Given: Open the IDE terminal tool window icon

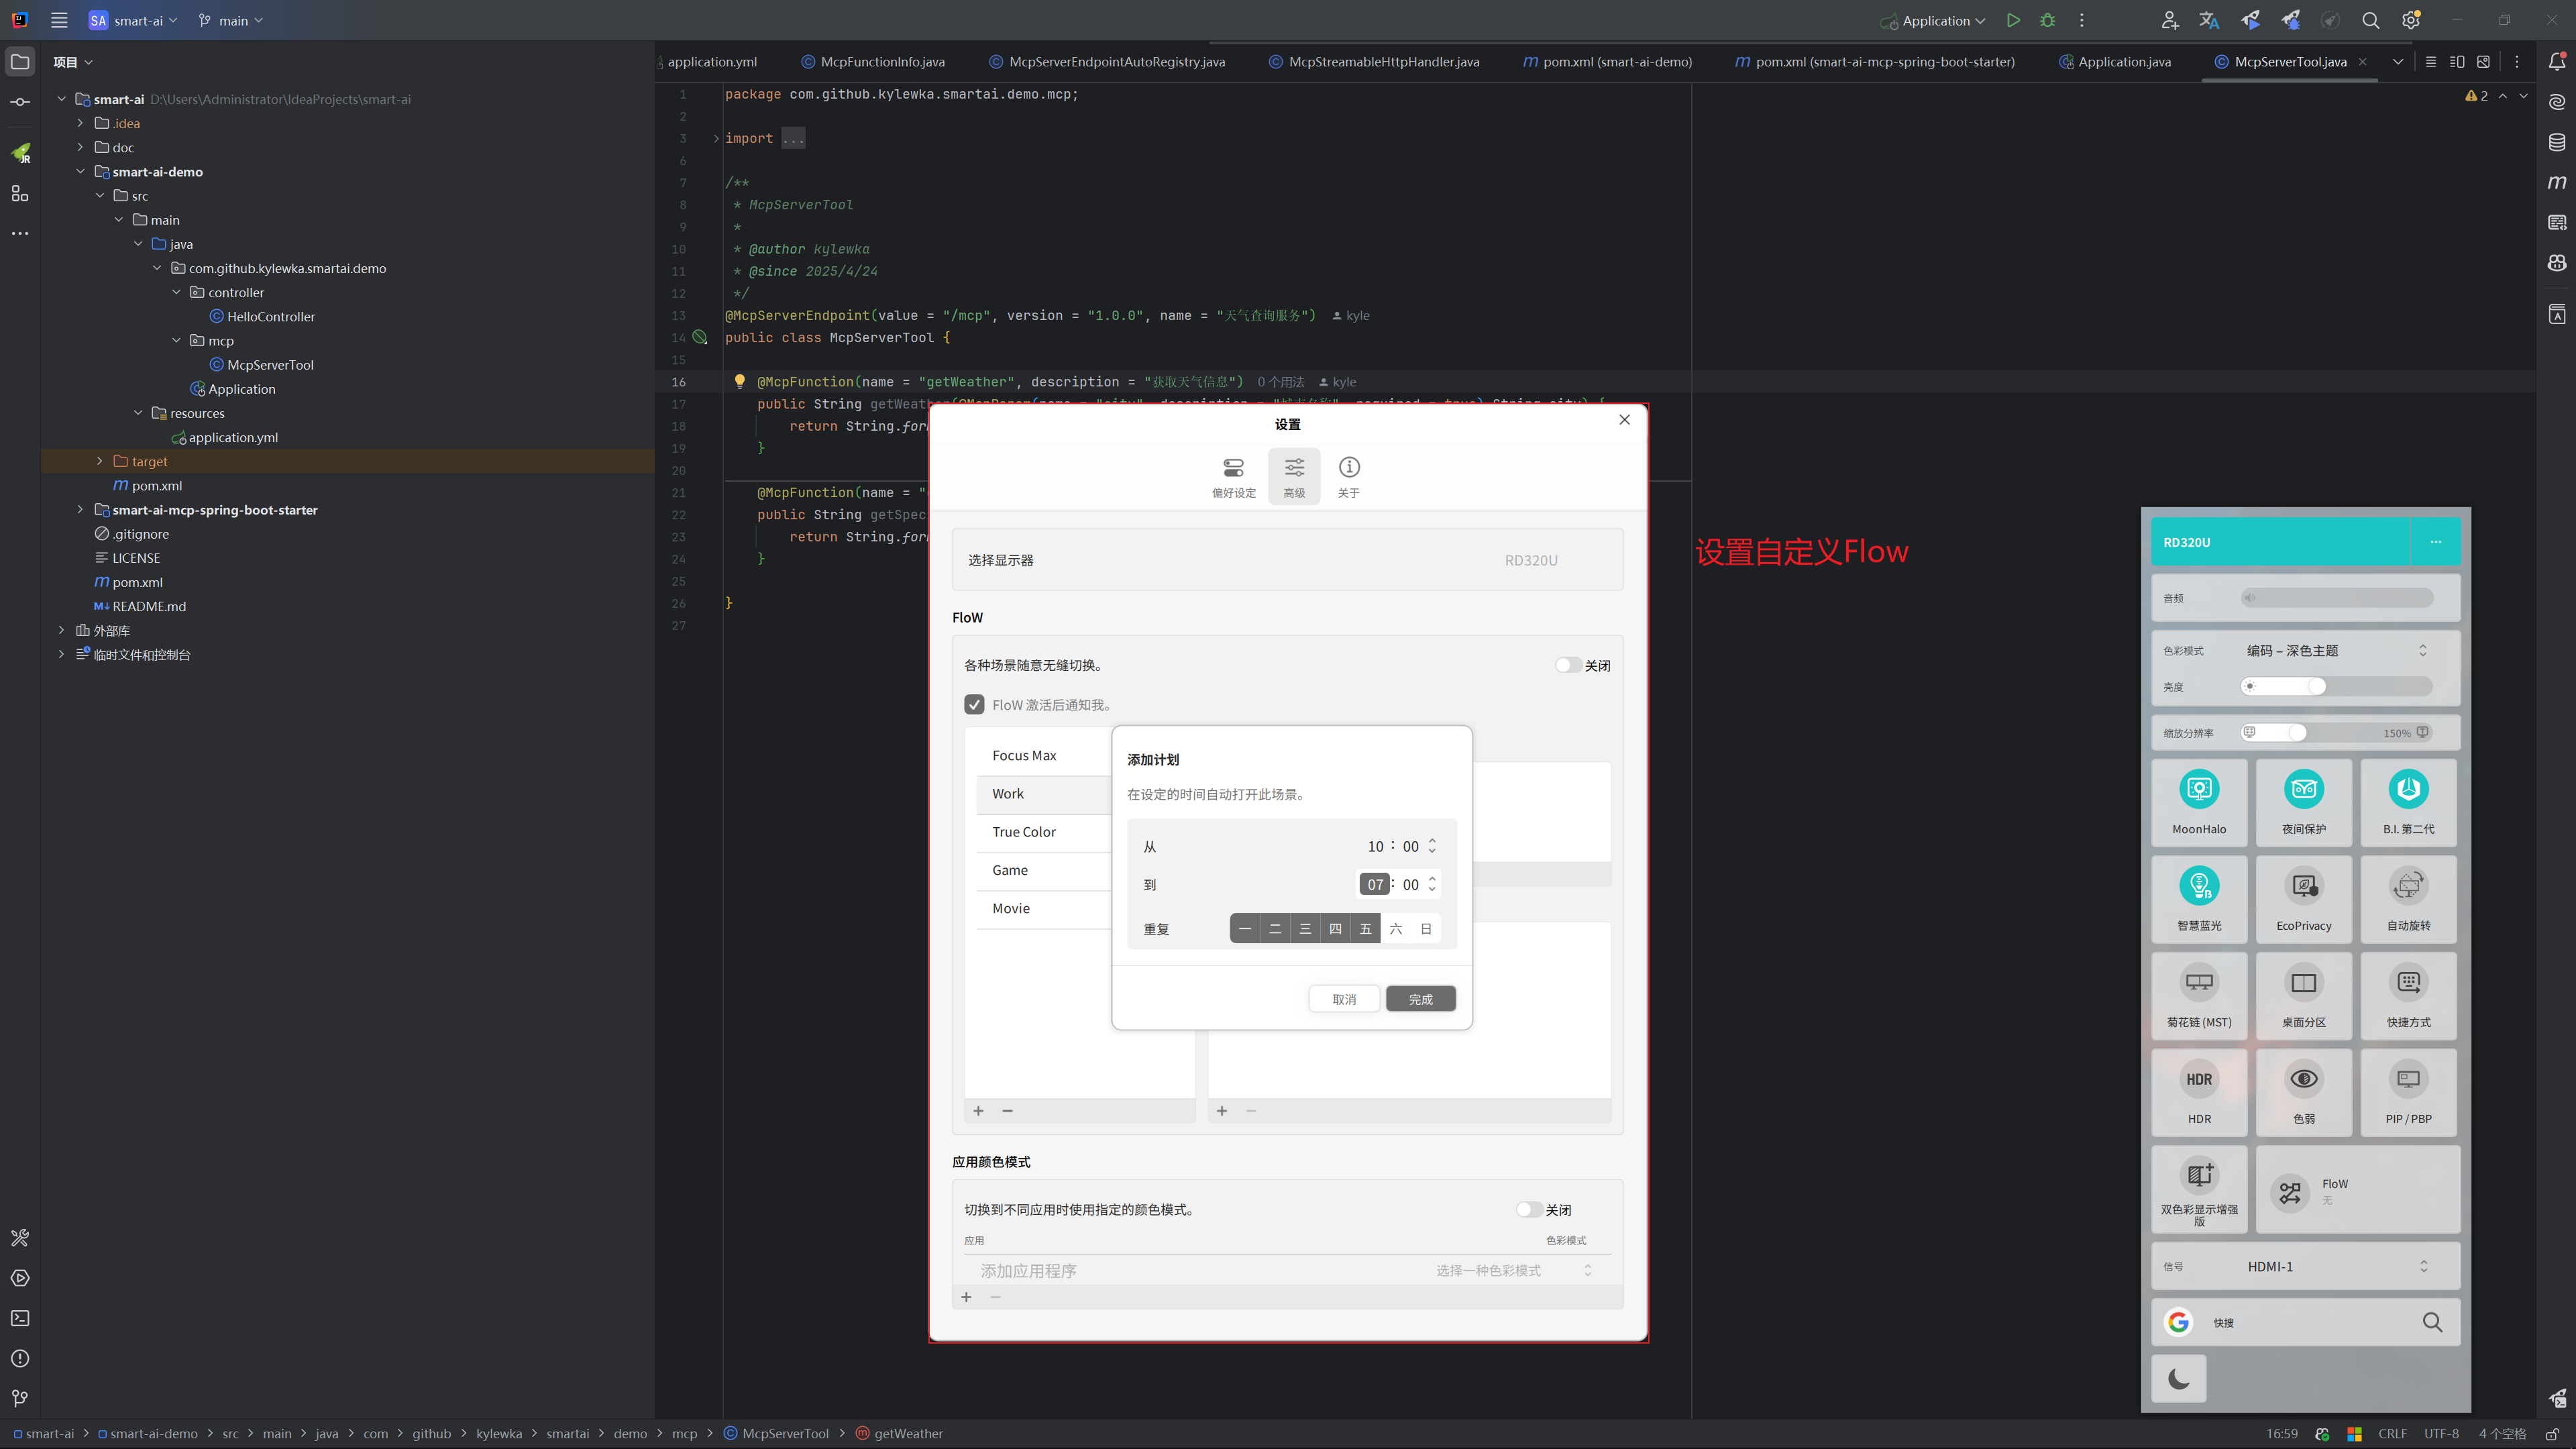Looking at the screenshot, I should pos(20,1318).
